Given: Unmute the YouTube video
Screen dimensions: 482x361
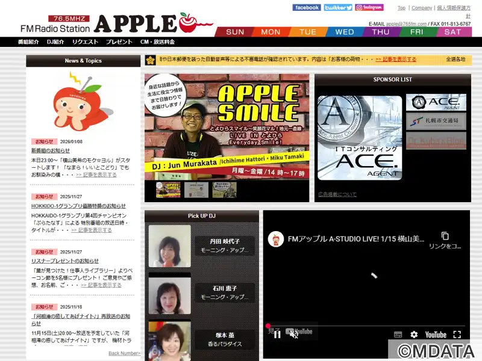Looking at the screenshot, I should click(x=293, y=334).
